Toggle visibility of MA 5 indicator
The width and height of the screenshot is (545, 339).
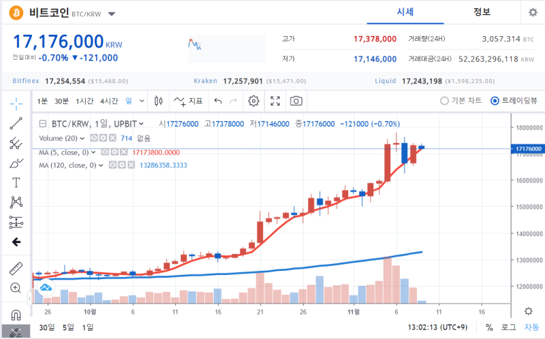click(x=105, y=152)
